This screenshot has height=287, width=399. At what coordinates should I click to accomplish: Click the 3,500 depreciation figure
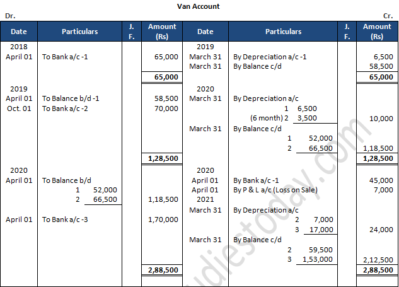coord(307,118)
